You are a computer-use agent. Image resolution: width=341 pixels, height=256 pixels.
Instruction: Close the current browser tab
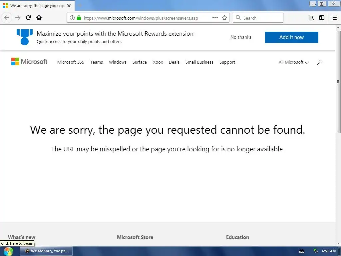point(69,6)
